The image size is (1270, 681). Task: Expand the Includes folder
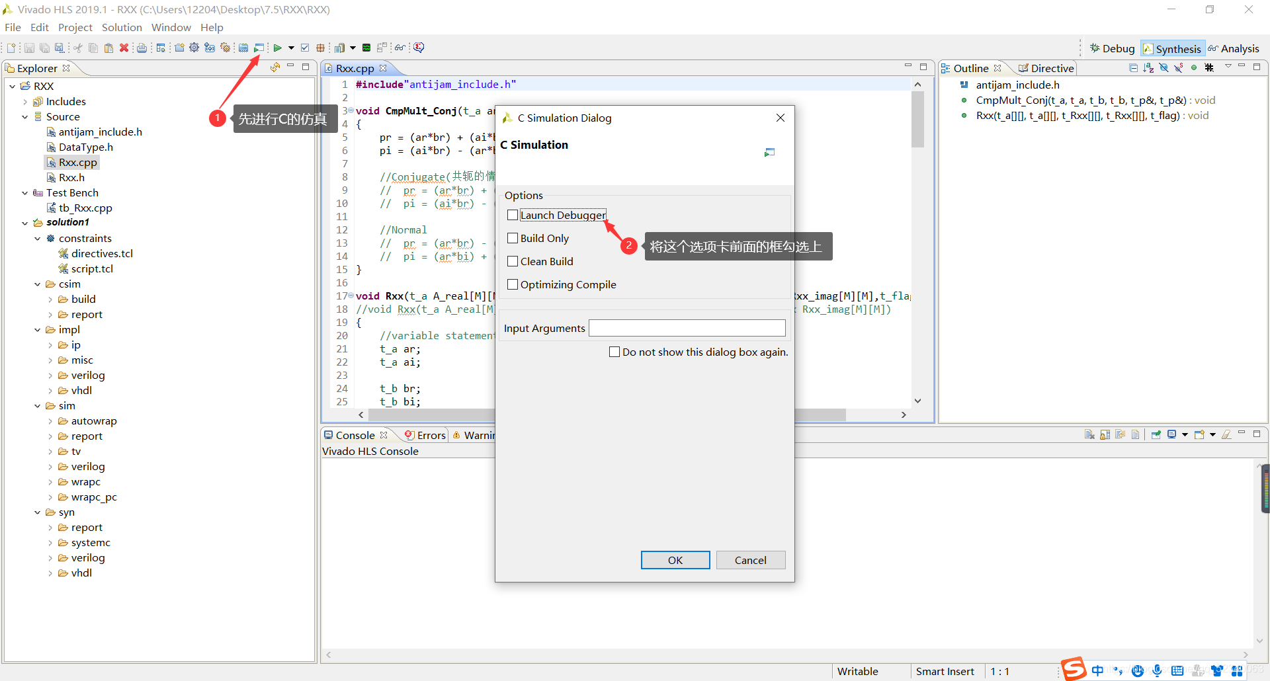24,101
